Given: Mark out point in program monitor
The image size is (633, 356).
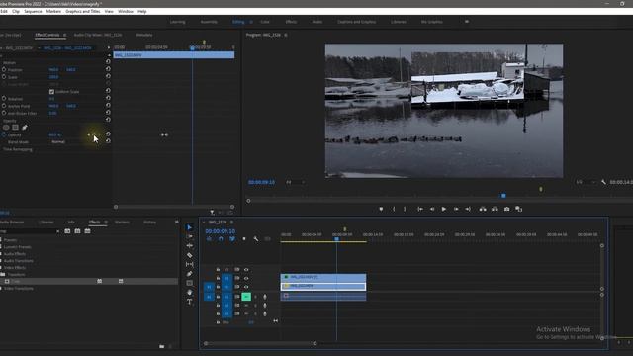Looking at the screenshot, I should (405, 209).
